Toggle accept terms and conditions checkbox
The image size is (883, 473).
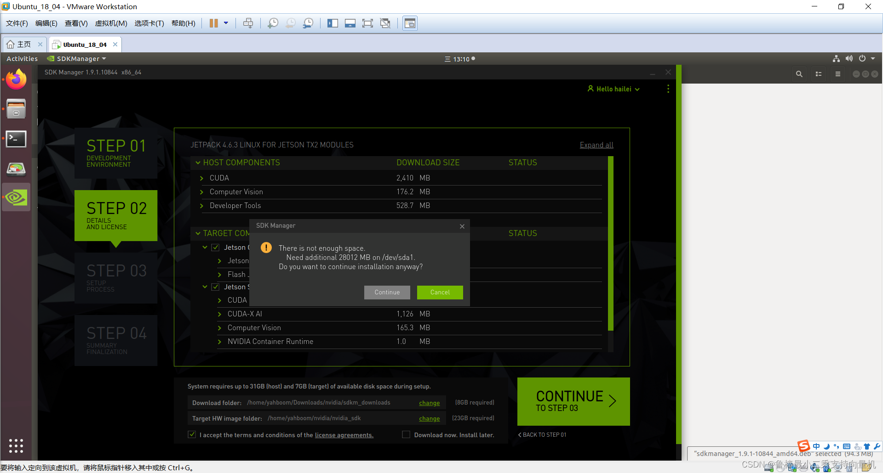pyautogui.click(x=192, y=434)
